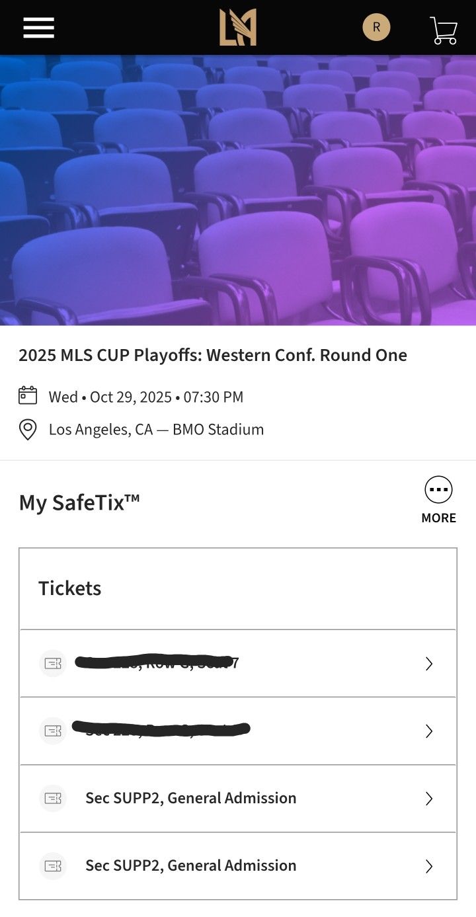
Task: Tap Los Angeles, CA — BMO Stadium text
Action: click(x=156, y=430)
